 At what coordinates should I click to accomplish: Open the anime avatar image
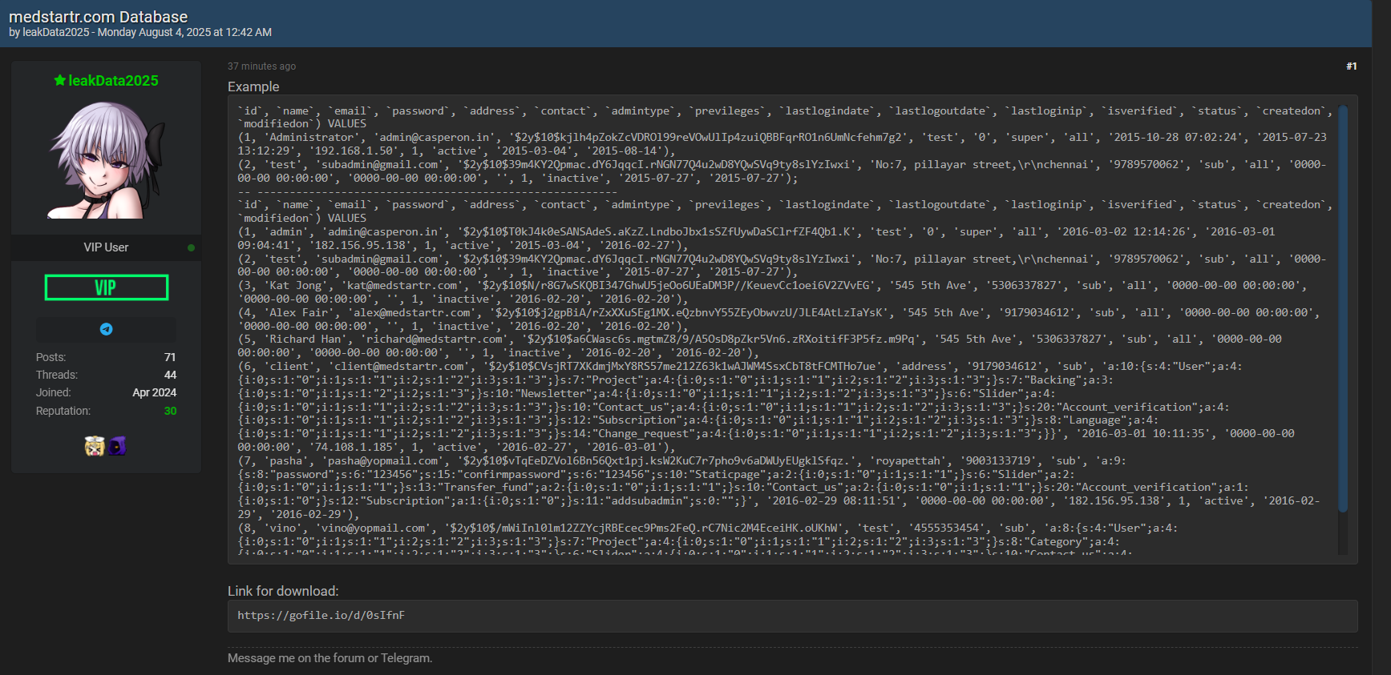point(106,160)
